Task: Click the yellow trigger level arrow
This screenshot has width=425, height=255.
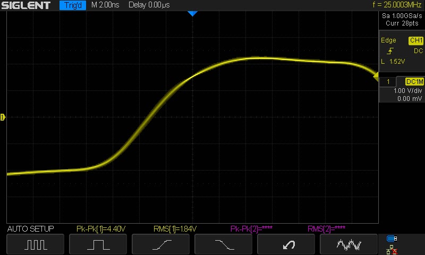Action: (376, 76)
